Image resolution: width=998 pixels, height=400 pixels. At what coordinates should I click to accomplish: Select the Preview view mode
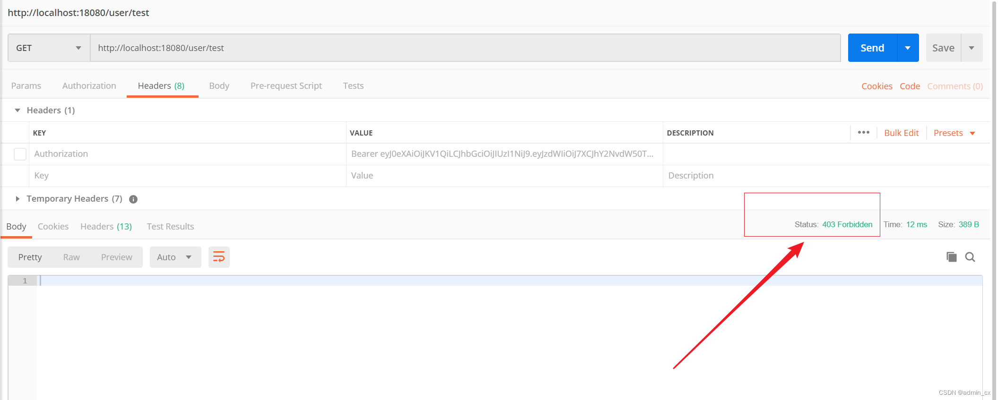pos(116,257)
